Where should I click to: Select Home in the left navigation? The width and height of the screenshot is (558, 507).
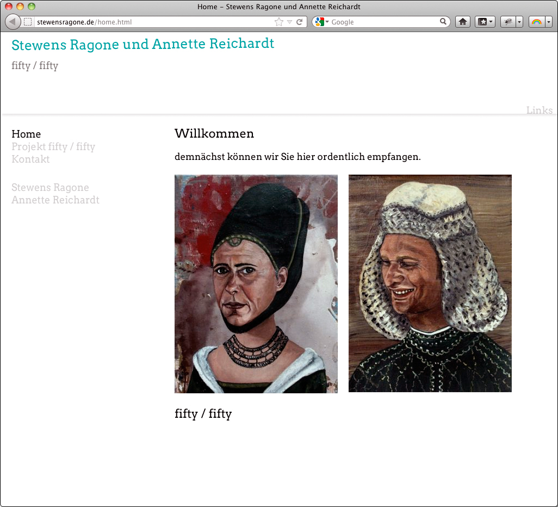click(x=26, y=134)
